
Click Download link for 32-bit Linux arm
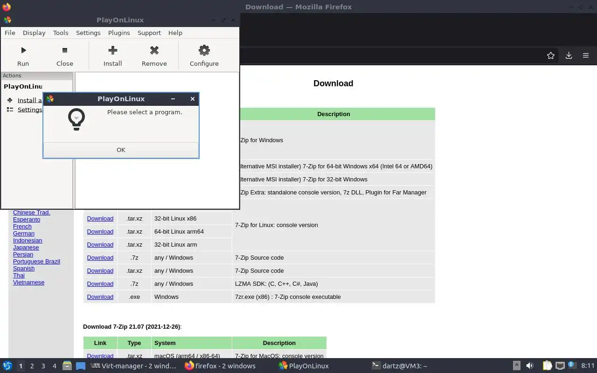(x=100, y=244)
